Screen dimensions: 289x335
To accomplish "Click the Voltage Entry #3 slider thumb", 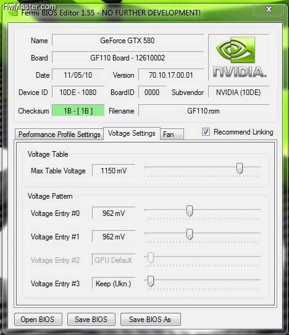I will [x=151, y=281].
